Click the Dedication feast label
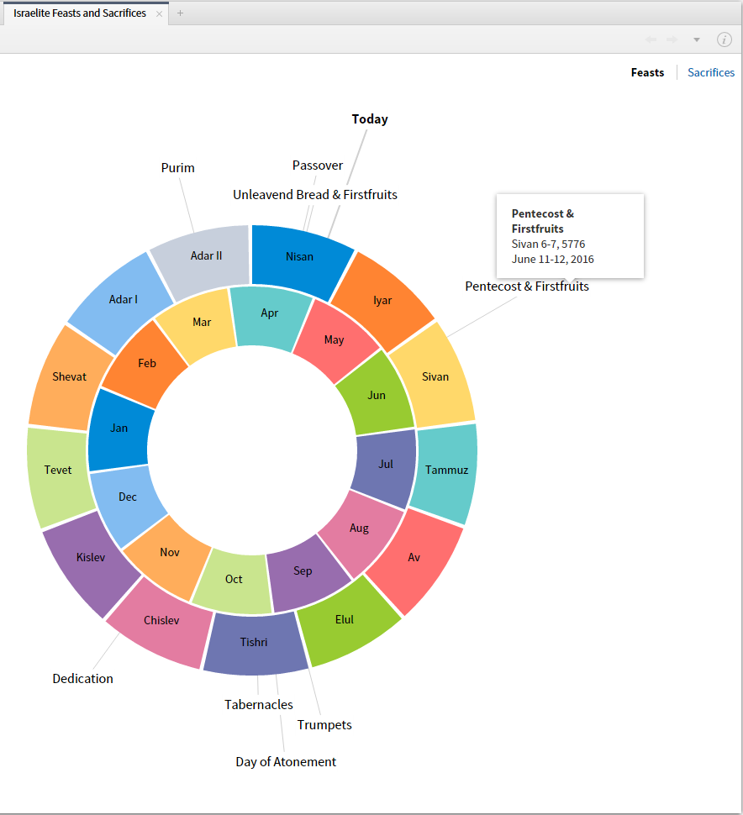The width and height of the screenshot is (743, 815). [x=82, y=679]
